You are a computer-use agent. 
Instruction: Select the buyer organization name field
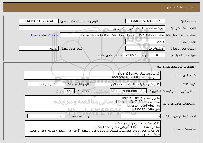click(x=92, y=28)
